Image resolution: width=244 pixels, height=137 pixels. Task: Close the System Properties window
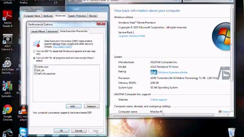click(x=103, y=8)
